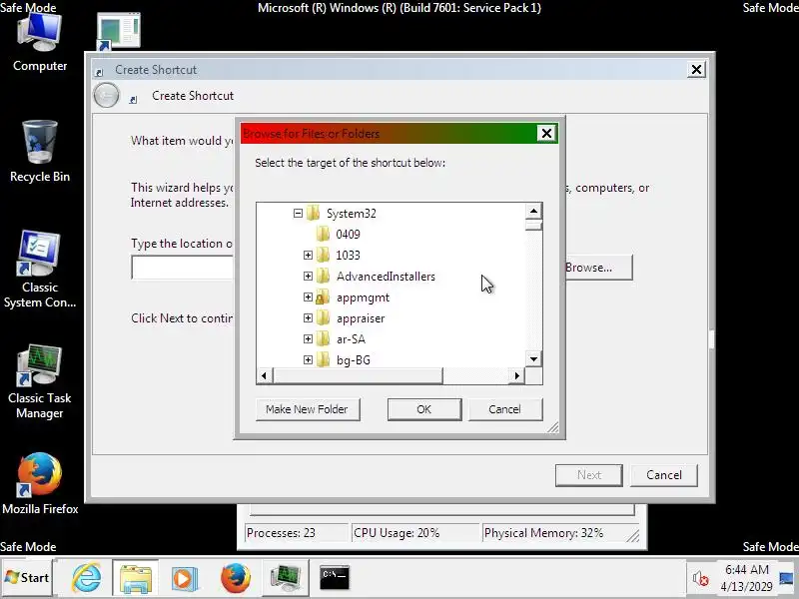
Task: Click the AdvancedInstallers folder icon
Action: [323, 277]
